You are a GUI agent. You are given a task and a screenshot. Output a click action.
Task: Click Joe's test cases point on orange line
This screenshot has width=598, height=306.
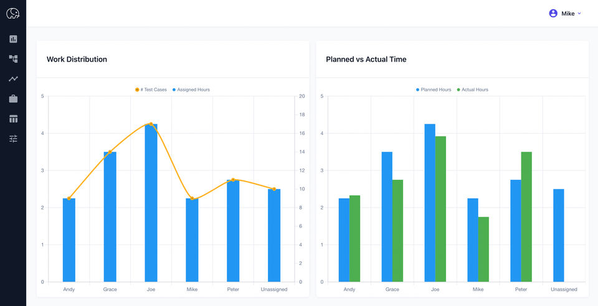point(151,124)
